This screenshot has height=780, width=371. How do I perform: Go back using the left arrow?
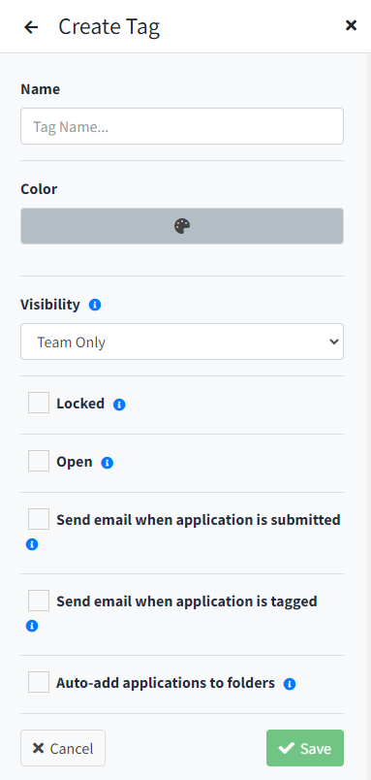[x=31, y=27]
